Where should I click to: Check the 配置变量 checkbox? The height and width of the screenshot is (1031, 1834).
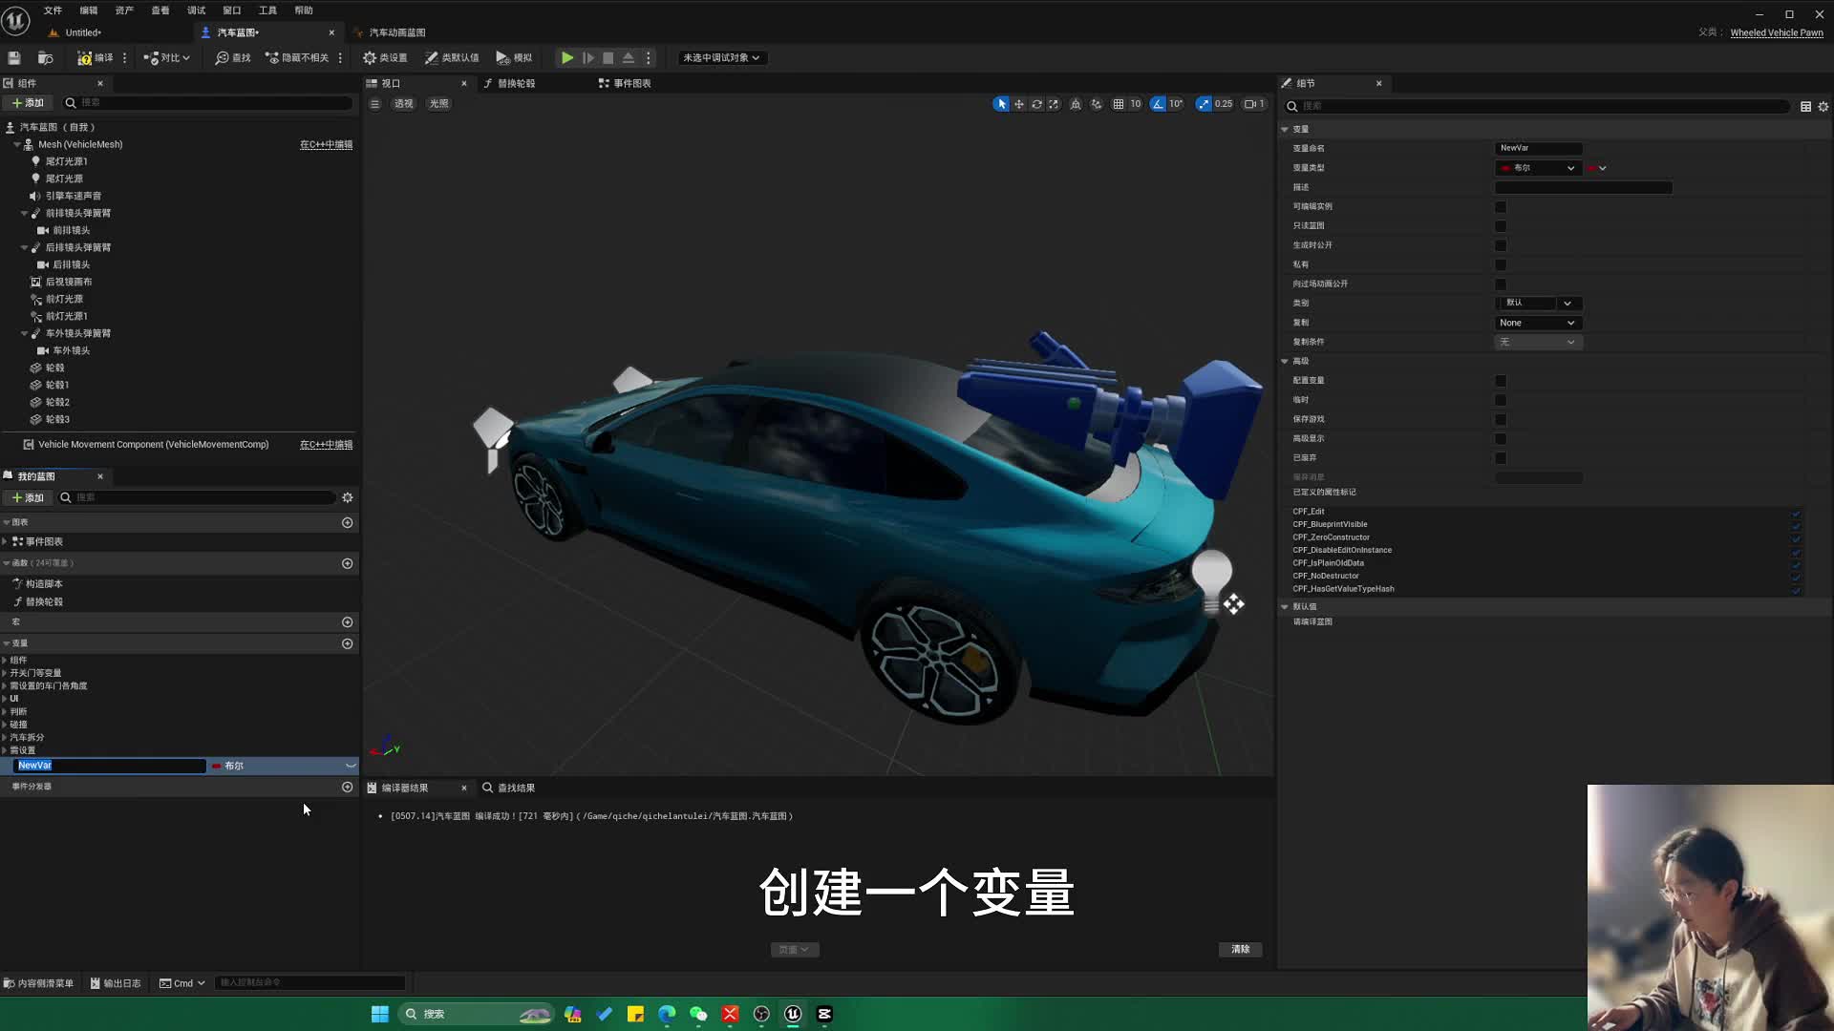(1501, 381)
